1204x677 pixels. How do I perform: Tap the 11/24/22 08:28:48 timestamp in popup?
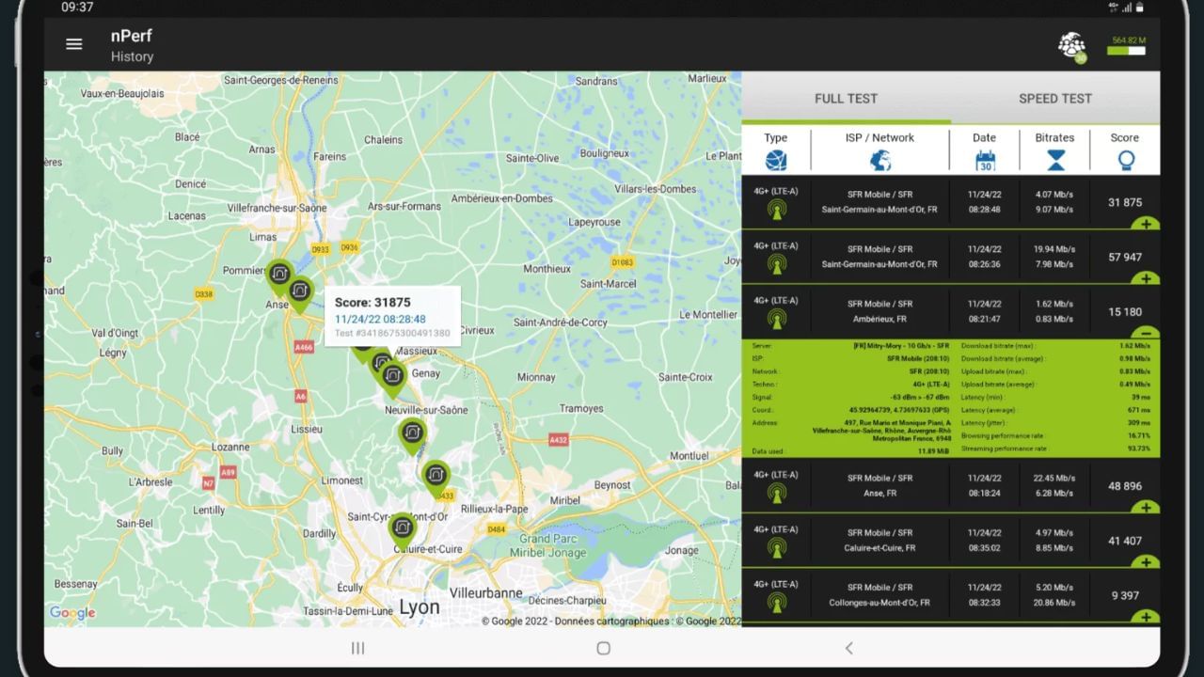point(380,320)
